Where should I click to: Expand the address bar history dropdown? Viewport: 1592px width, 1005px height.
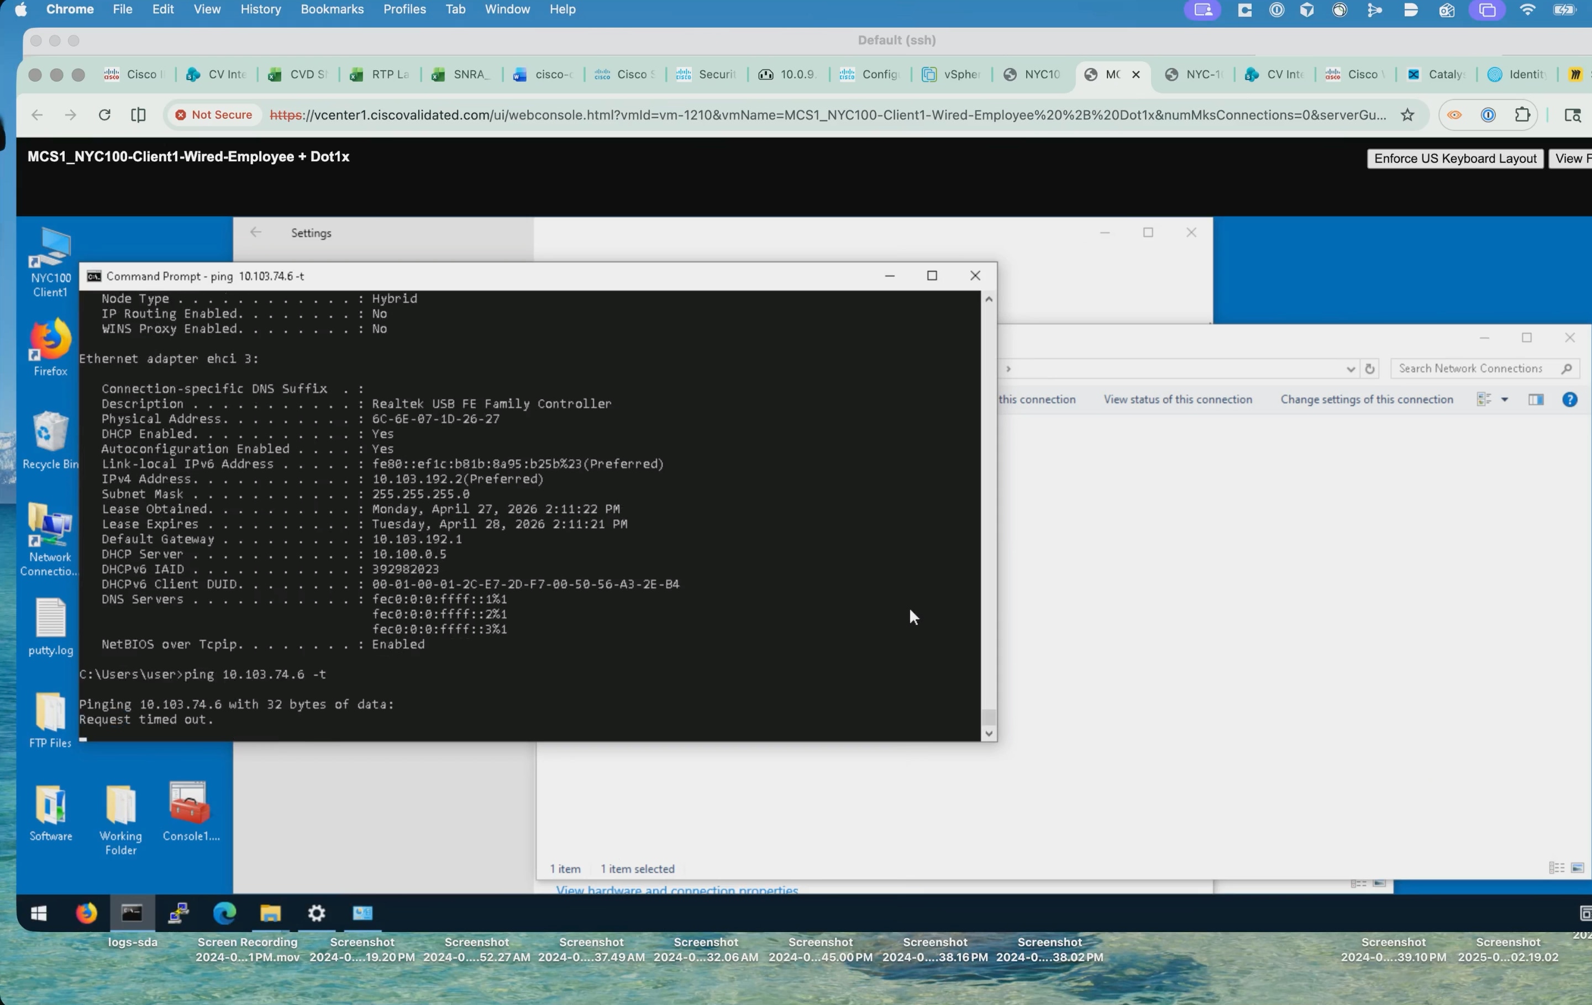click(x=1350, y=369)
